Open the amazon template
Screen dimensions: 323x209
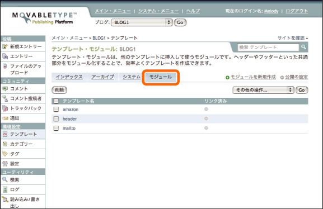[x=71, y=110]
